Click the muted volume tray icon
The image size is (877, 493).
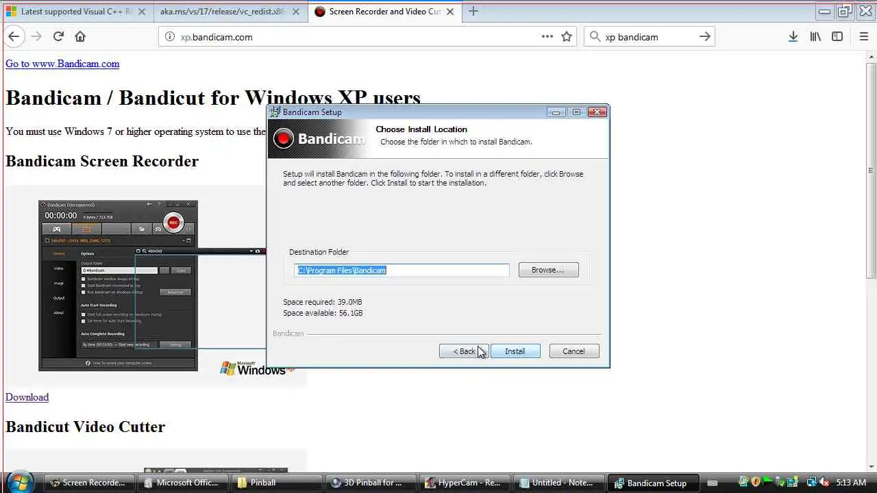(x=824, y=482)
